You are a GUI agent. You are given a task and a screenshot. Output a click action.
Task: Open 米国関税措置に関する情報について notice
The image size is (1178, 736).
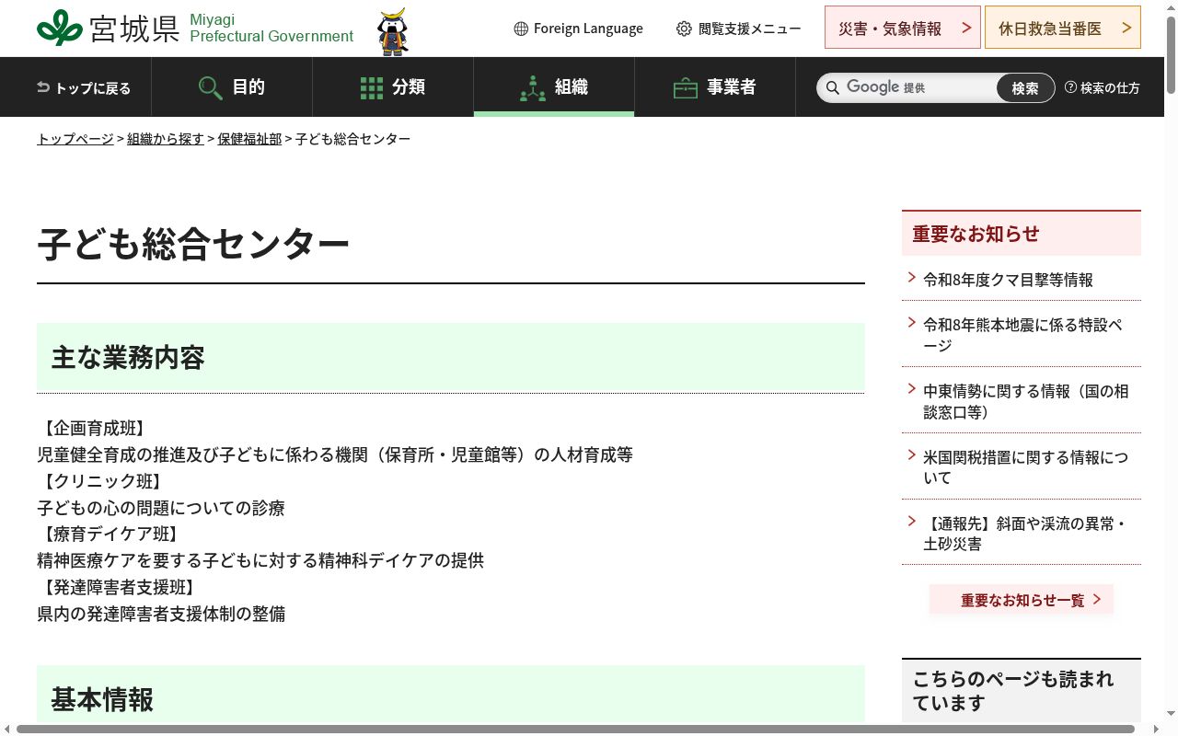(x=1025, y=467)
